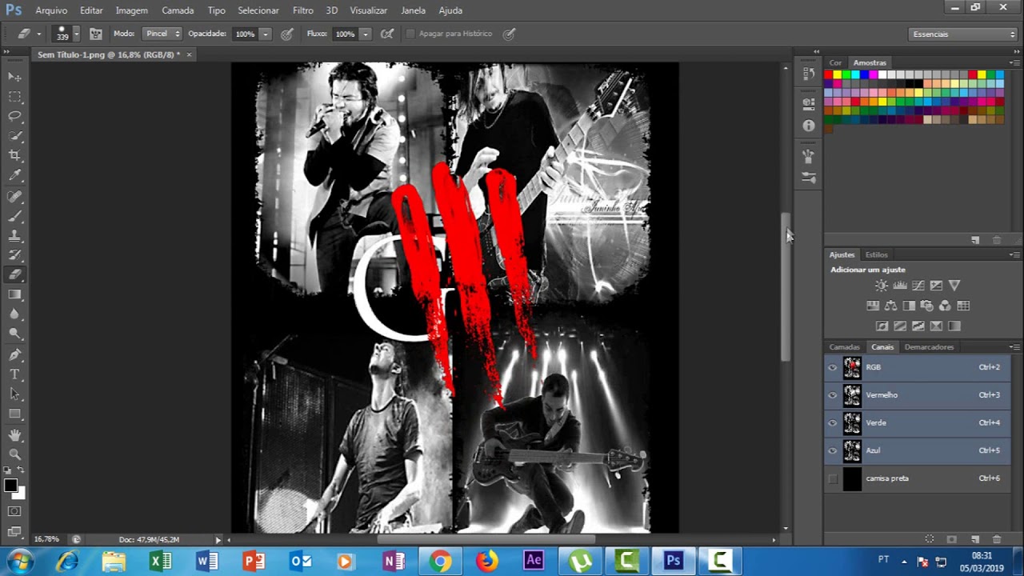The height and width of the screenshot is (576, 1024).
Task: Pick the red swatch in Amostras
Action: [x=829, y=74]
